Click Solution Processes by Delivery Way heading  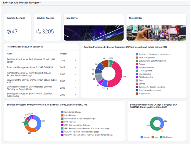(x=47, y=105)
